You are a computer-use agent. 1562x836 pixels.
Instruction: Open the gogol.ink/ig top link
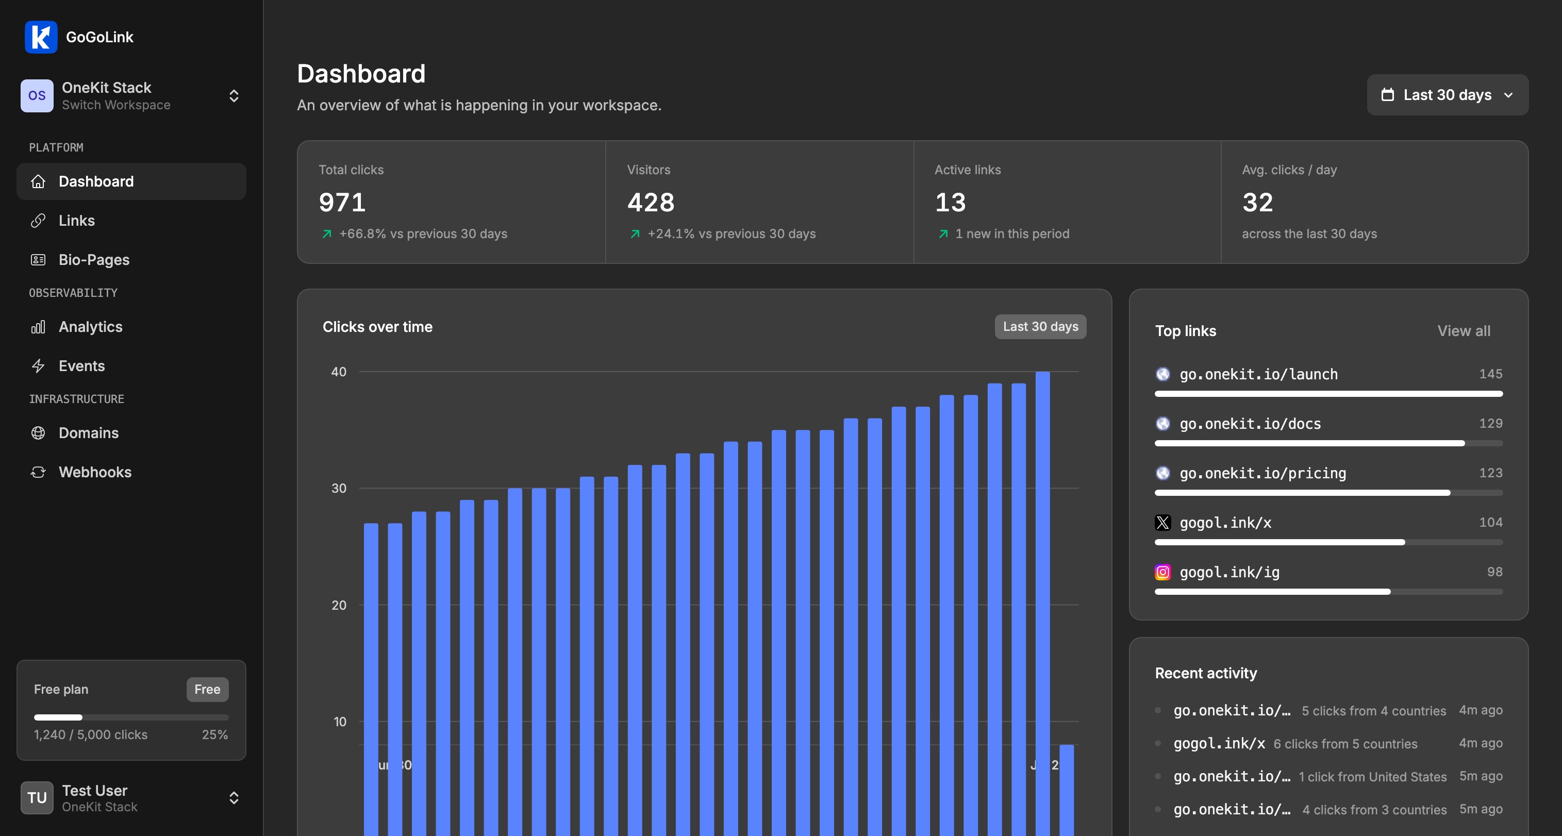click(x=1229, y=572)
